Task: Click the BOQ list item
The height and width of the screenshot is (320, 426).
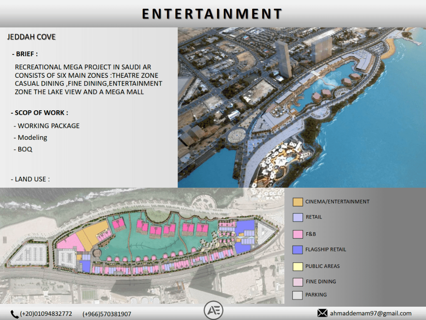Action: [25, 149]
